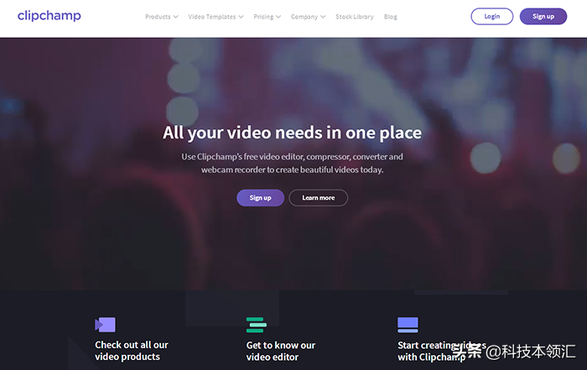Expand the Video Templates dropdown chevron

241,17
